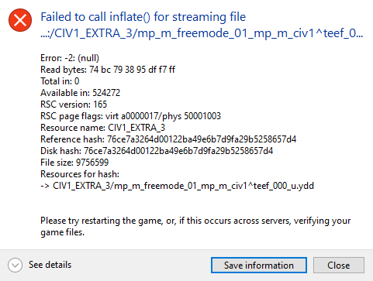The width and height of the screenshot is (373, 281).
Task: Click the truncated CIV1_EXTRA_3 path in heading
Action: [x=202, y=33]
